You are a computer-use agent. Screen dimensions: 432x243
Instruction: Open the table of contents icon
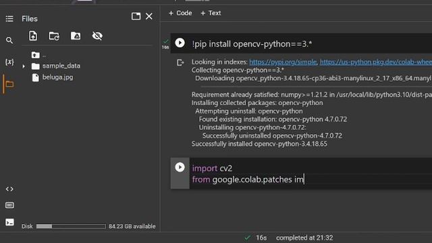pyautogui.click(x=9, y=19)
